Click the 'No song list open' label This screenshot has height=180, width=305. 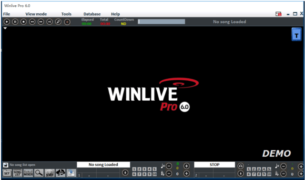(22, 165)
